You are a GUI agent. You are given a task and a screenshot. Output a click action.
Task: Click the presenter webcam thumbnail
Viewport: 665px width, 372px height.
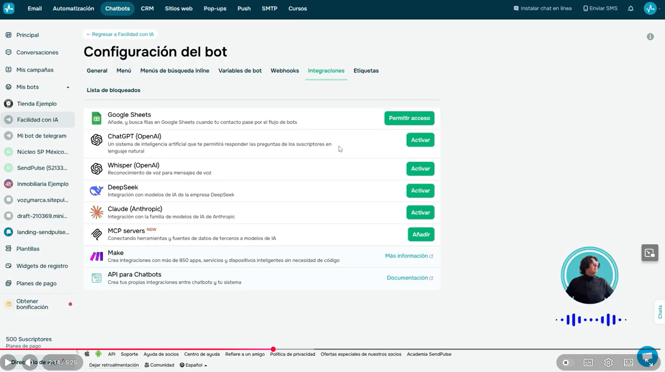(589, 275)
